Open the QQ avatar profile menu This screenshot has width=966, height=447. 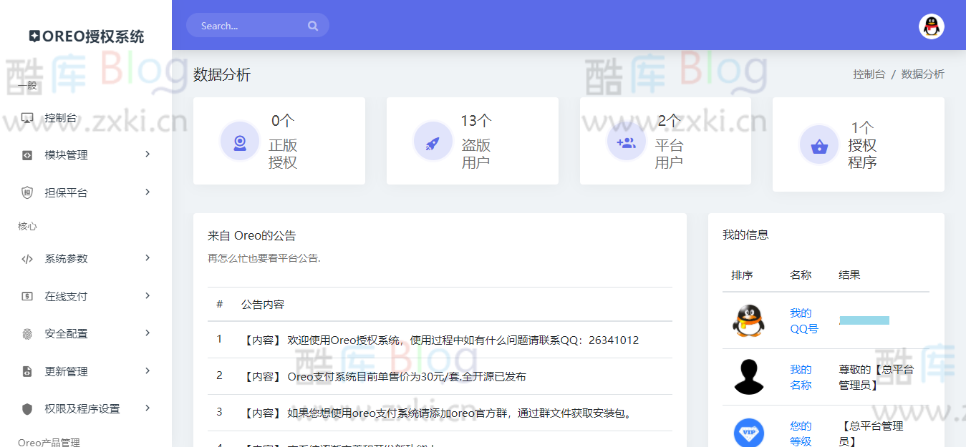click(931, 27)
